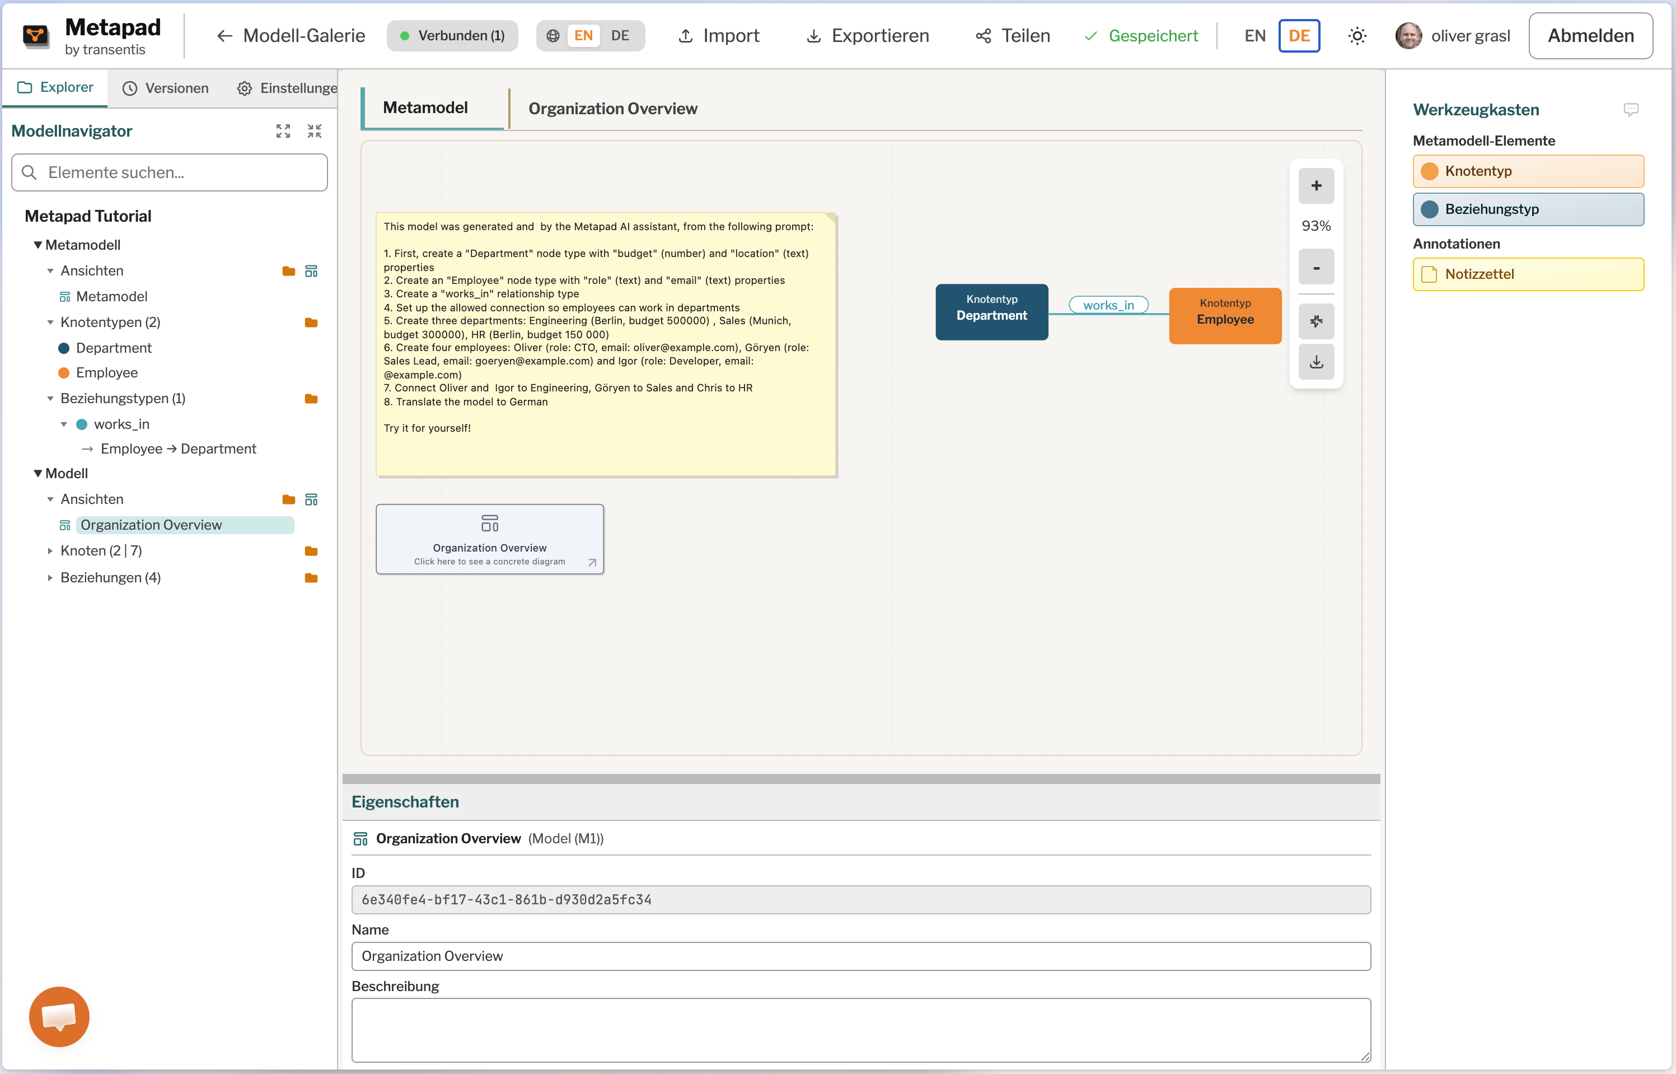Expand the Knoten (2 | 7) tree node
The image size is (1676, 1074).
[50, 551]
